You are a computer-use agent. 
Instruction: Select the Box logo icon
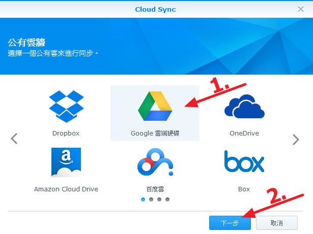tap(244, 161)
